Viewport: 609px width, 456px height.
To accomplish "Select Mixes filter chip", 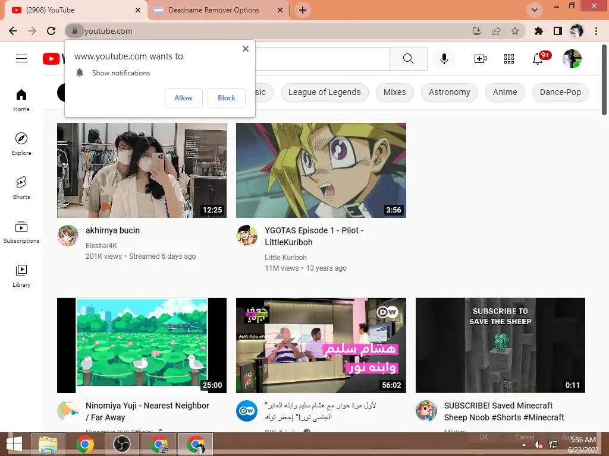I will (x=395, y=92).
